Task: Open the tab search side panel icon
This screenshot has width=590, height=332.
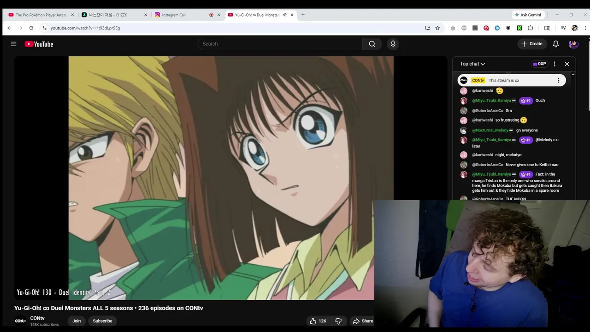Action: (x=547, y=28)
